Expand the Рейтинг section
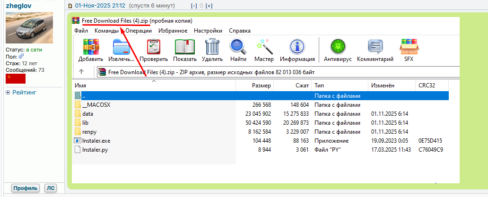Image resolution: width=488 pixels, height=197 pixels. (8, 93)
